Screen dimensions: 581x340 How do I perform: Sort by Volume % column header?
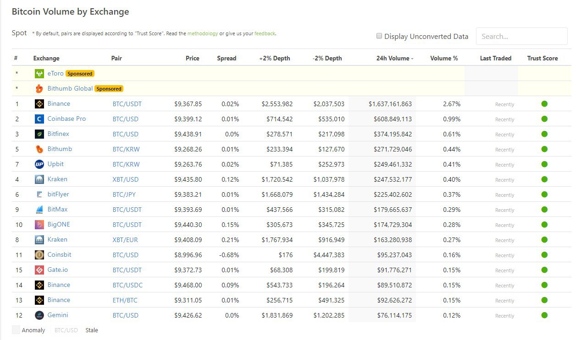[x=444, y=58]
